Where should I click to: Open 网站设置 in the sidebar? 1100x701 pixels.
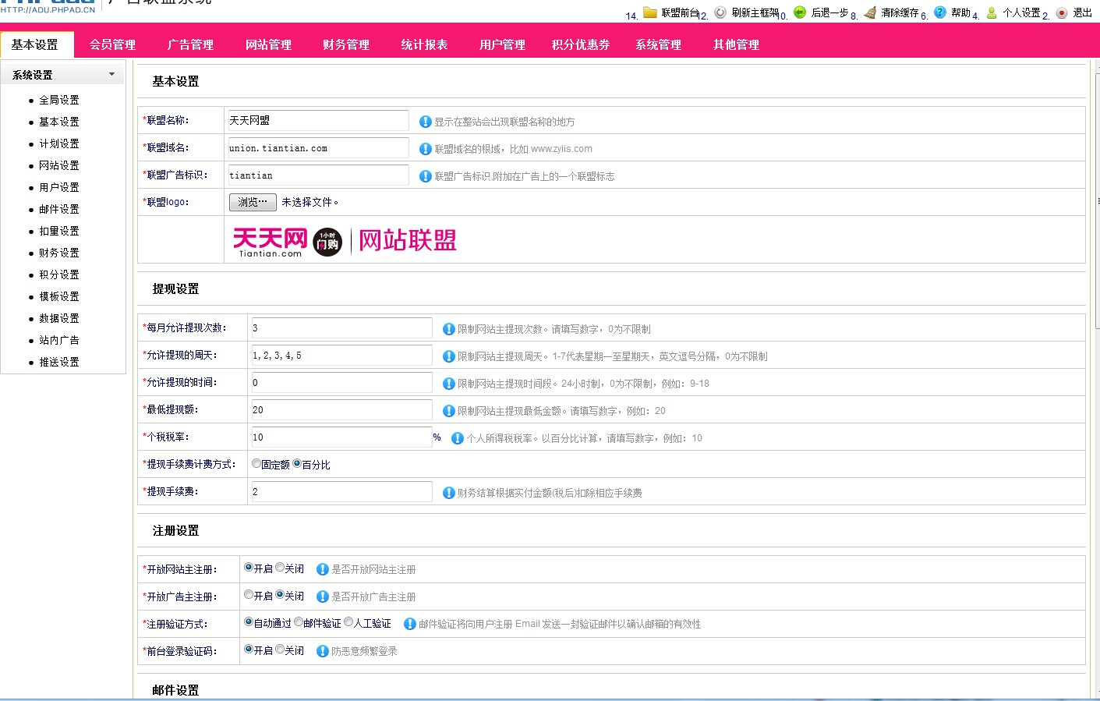(59, 165)
